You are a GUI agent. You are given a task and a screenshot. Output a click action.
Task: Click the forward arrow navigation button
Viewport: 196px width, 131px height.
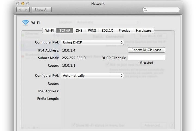(x=26, y=10)
